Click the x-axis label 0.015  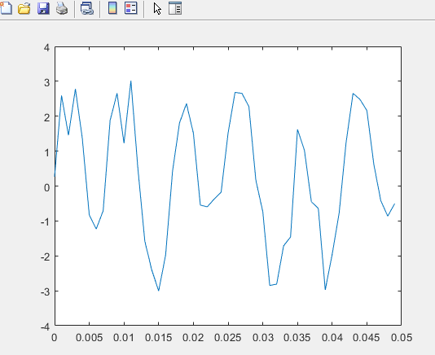point(159,338)
